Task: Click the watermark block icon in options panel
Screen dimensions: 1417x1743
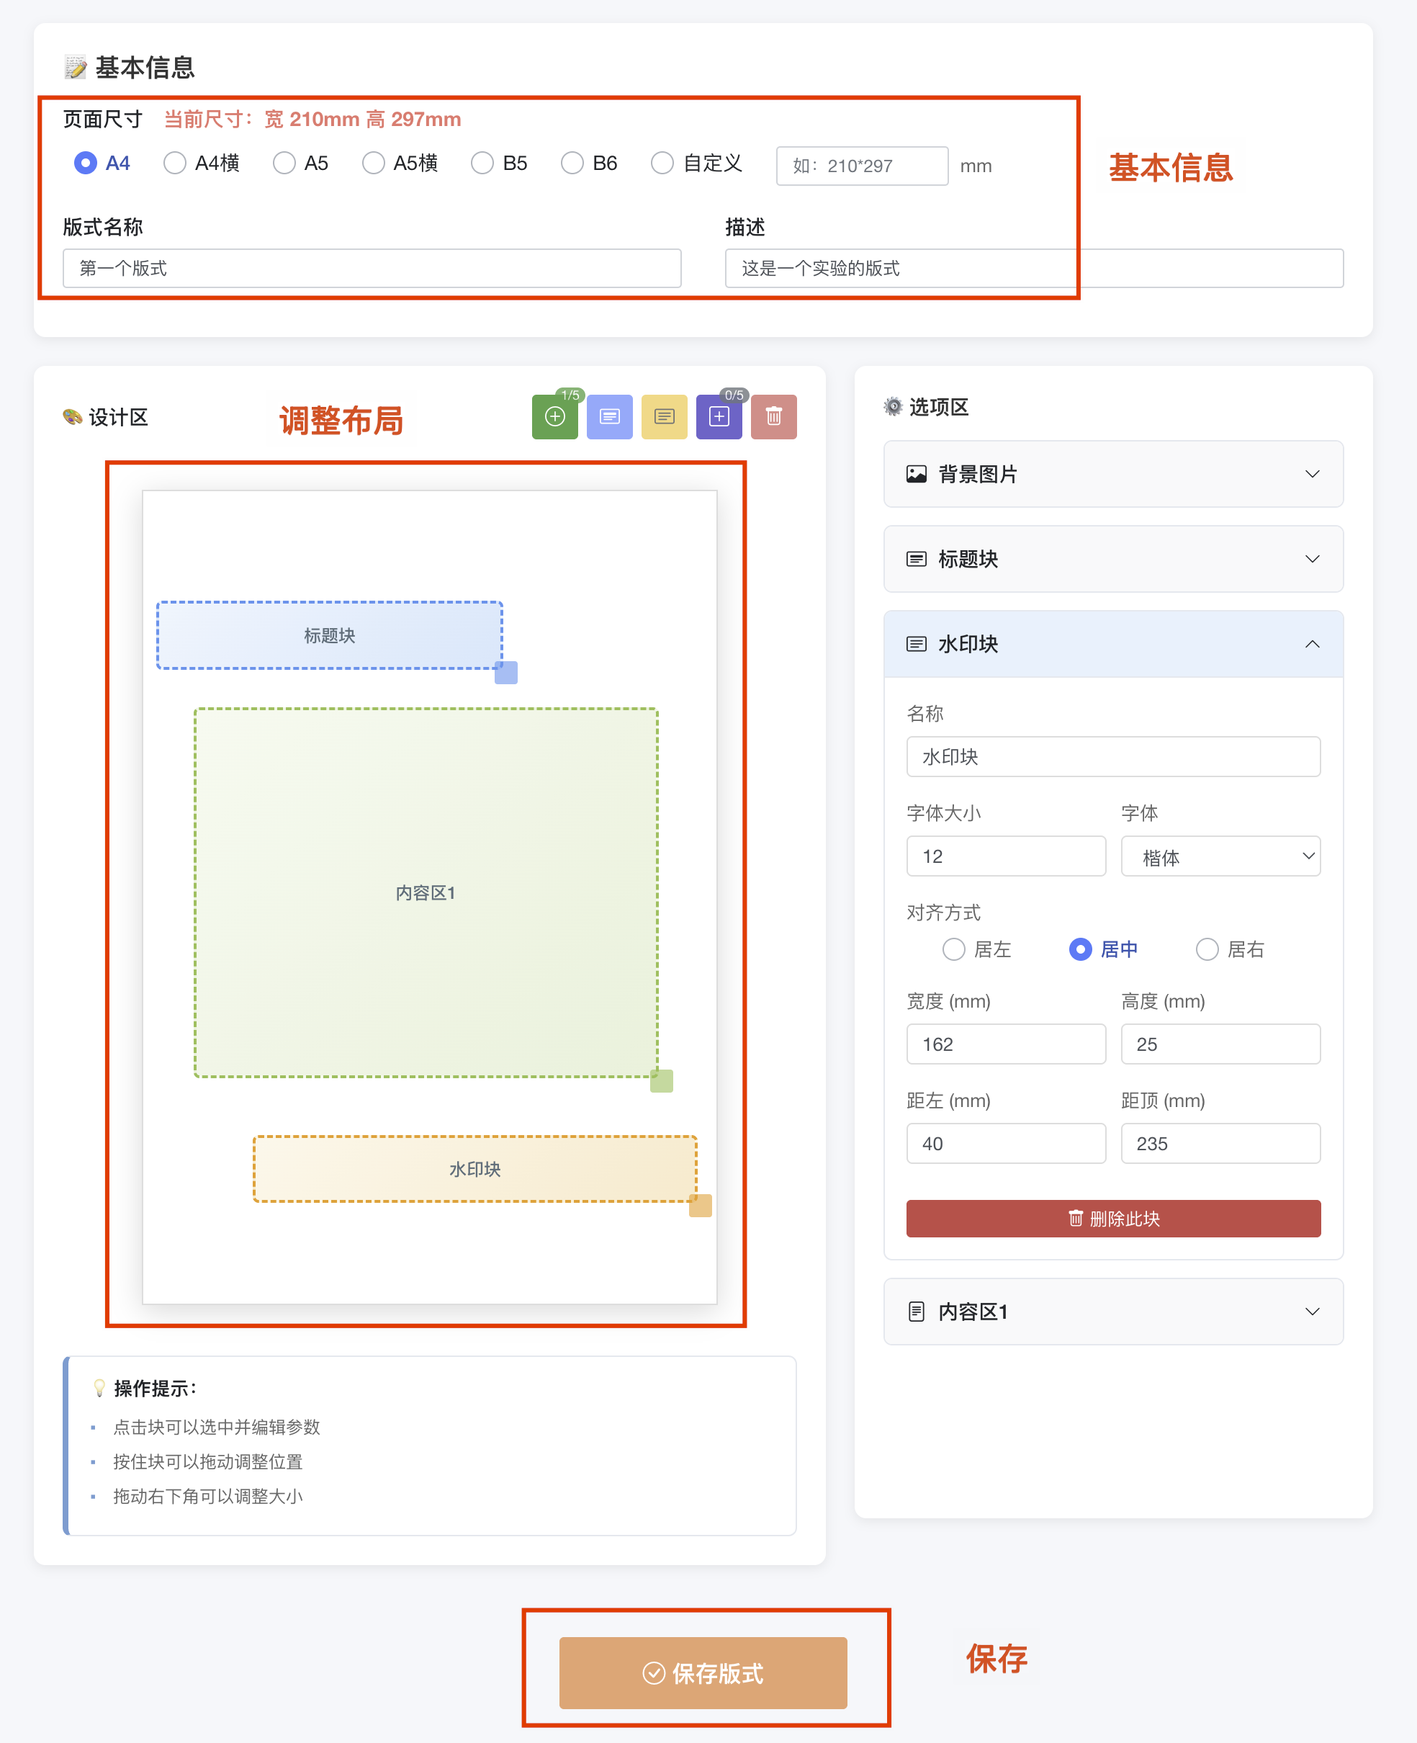Action: point(916,643)
